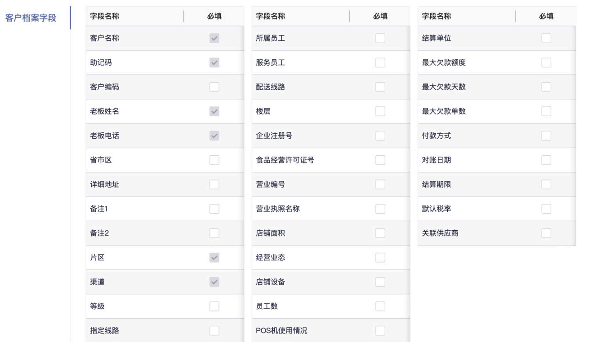This screenshot has height=342, width=597.
Task: Mark POS机使用情况 as required
Action: (x=380, y=330)
